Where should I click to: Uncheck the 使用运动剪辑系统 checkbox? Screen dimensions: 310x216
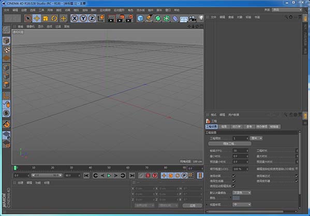tap(234, 186)
